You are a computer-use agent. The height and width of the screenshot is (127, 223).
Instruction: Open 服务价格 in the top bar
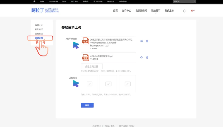123,1
